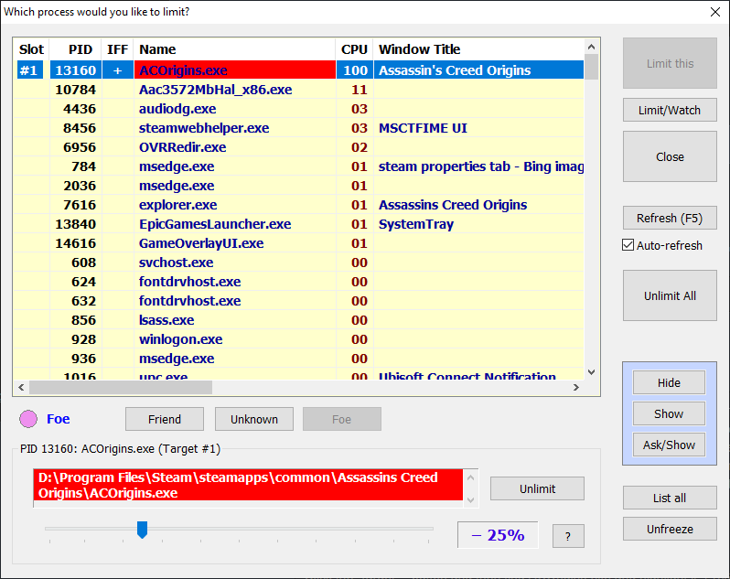The image size is (730, 579).
Task: Click the Ask/Show button
Action: point(669,445)
